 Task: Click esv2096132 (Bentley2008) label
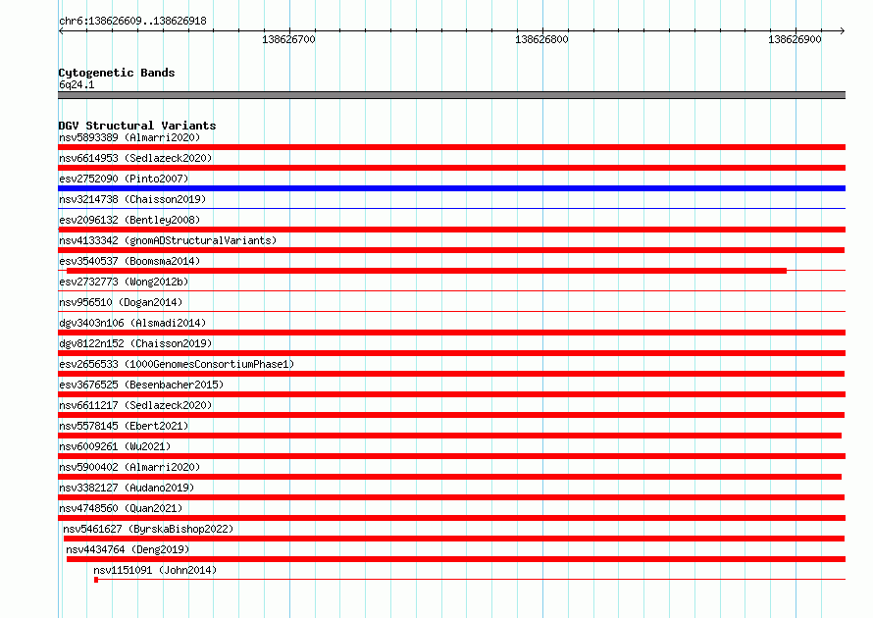click(x=129, y=220)
